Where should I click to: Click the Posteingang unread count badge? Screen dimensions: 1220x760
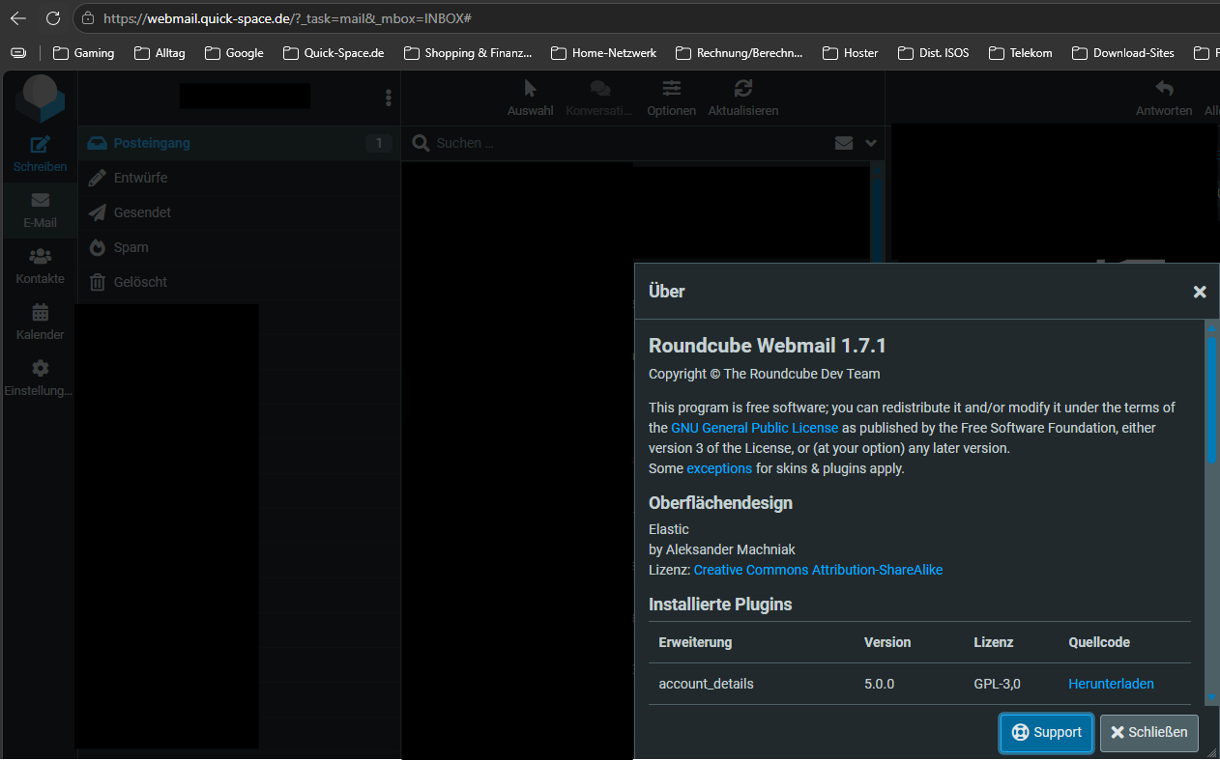click(379, 143)
